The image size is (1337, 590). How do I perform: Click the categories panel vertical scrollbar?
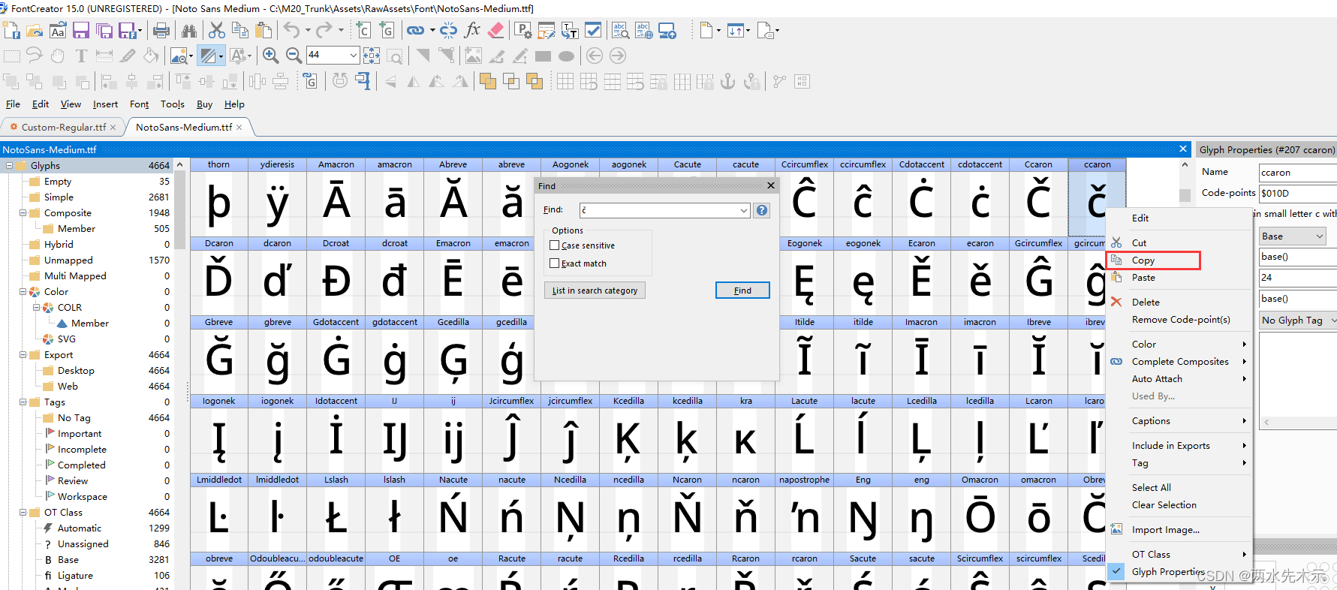179,209
